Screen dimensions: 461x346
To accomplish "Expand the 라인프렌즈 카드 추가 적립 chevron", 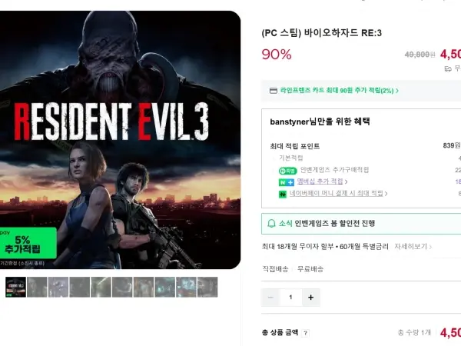I will click(397, 91).
